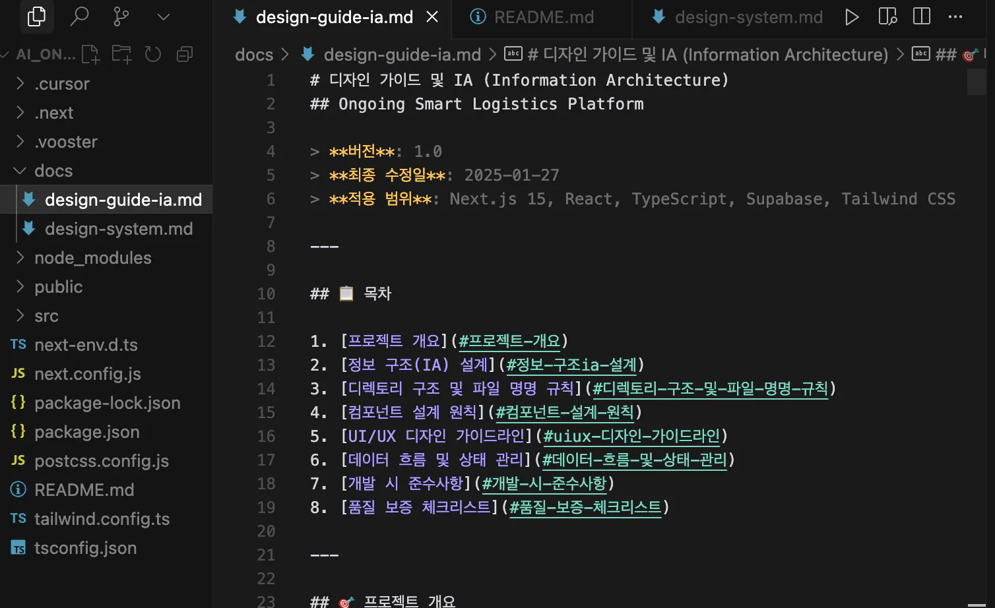Expand the .vooster folder
This screenshot has width=995, height=608.
tap(106, 142)
